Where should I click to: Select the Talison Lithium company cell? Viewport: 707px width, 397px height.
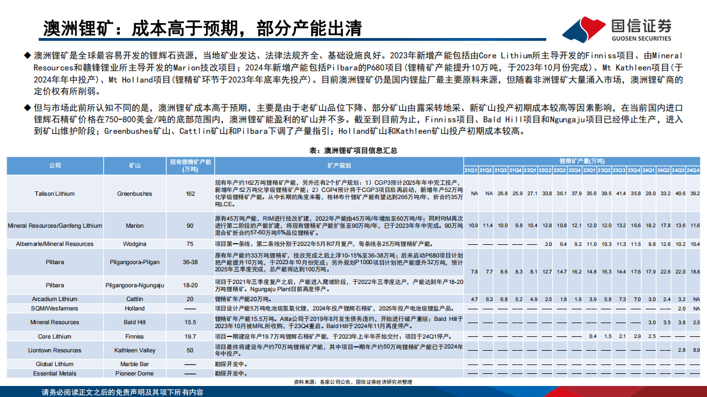point(55,194)
